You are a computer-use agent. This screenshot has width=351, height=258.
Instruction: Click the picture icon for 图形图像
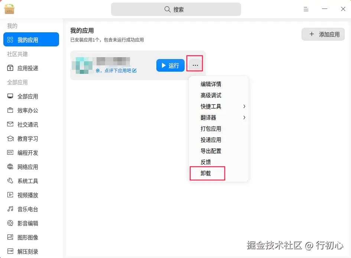(x=10, y=237)
